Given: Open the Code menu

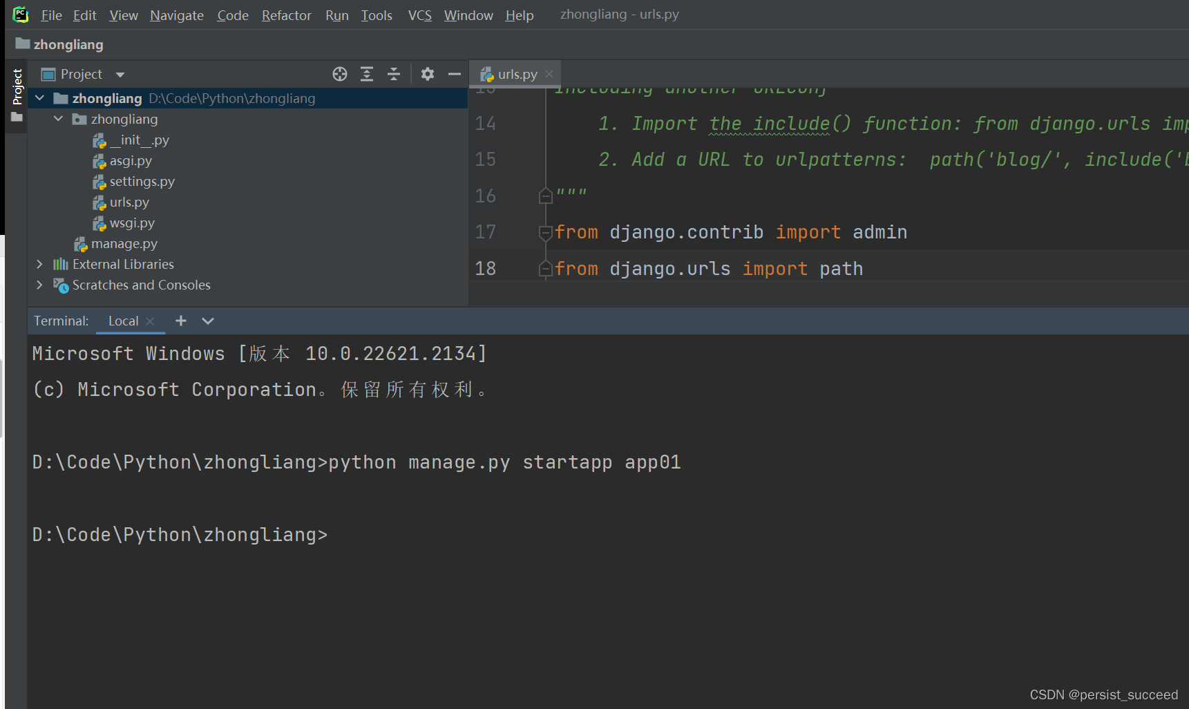Looking at the screenshot, I should click(x=233, y=15).
